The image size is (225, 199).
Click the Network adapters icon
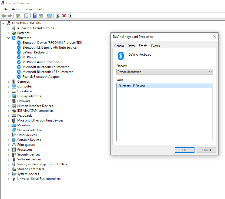tap(14, 130)
